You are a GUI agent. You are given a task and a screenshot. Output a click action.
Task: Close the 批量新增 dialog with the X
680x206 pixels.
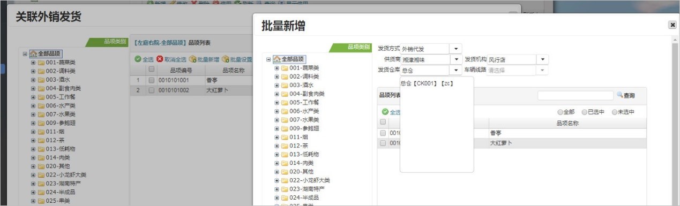[x=672, y=25]
